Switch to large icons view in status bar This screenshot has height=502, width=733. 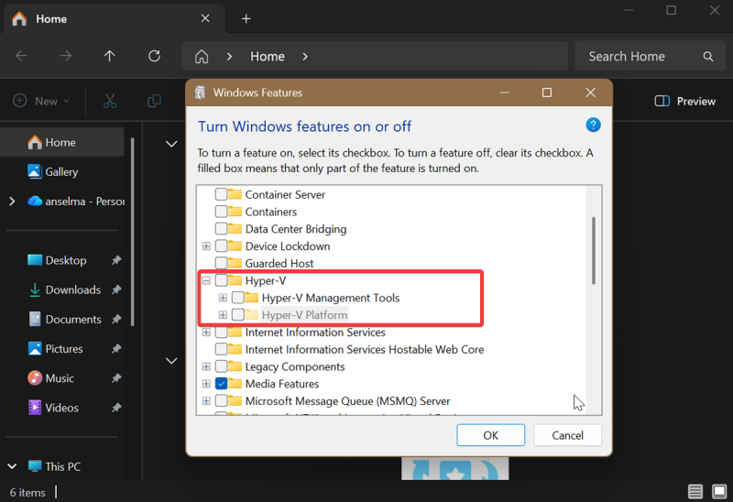point(719,492)
